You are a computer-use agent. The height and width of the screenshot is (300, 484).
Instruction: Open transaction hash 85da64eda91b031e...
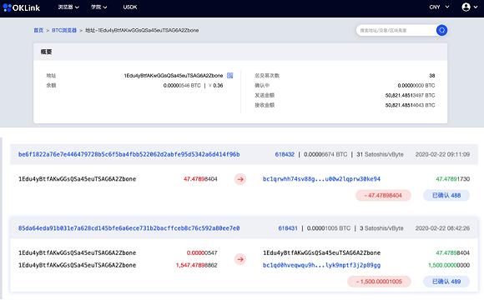pyautogui.click(x=129, y=228)
